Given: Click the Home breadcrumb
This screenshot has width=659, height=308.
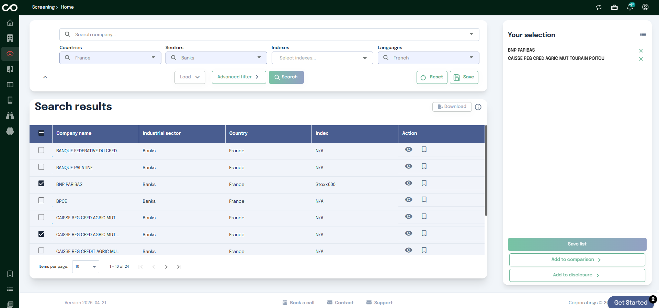Looking at the screenshot, I should (x=67, y=7).
